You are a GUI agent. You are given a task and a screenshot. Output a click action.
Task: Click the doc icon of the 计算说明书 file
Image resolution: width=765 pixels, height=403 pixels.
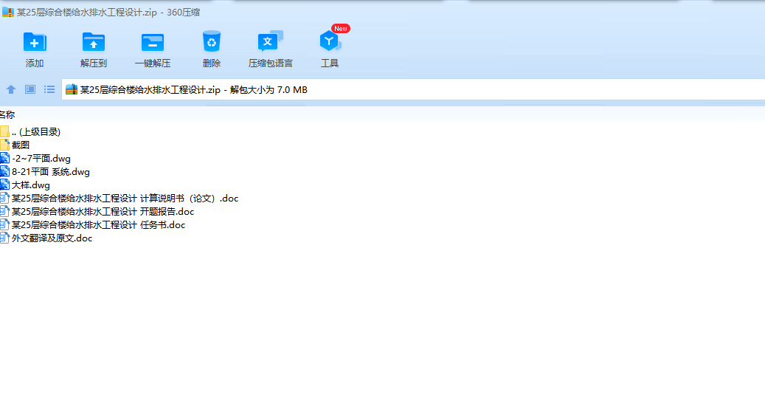tap(5, 198)
